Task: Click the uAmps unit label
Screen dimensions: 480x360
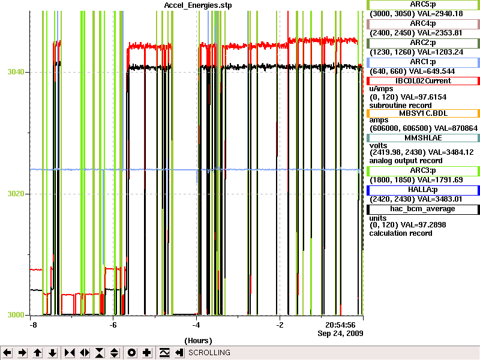Action: tap(381, 89)
